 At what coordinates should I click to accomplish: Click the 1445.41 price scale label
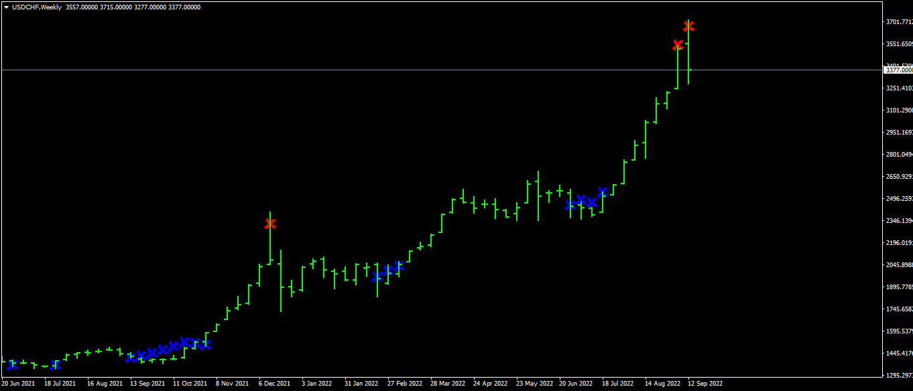899,354
